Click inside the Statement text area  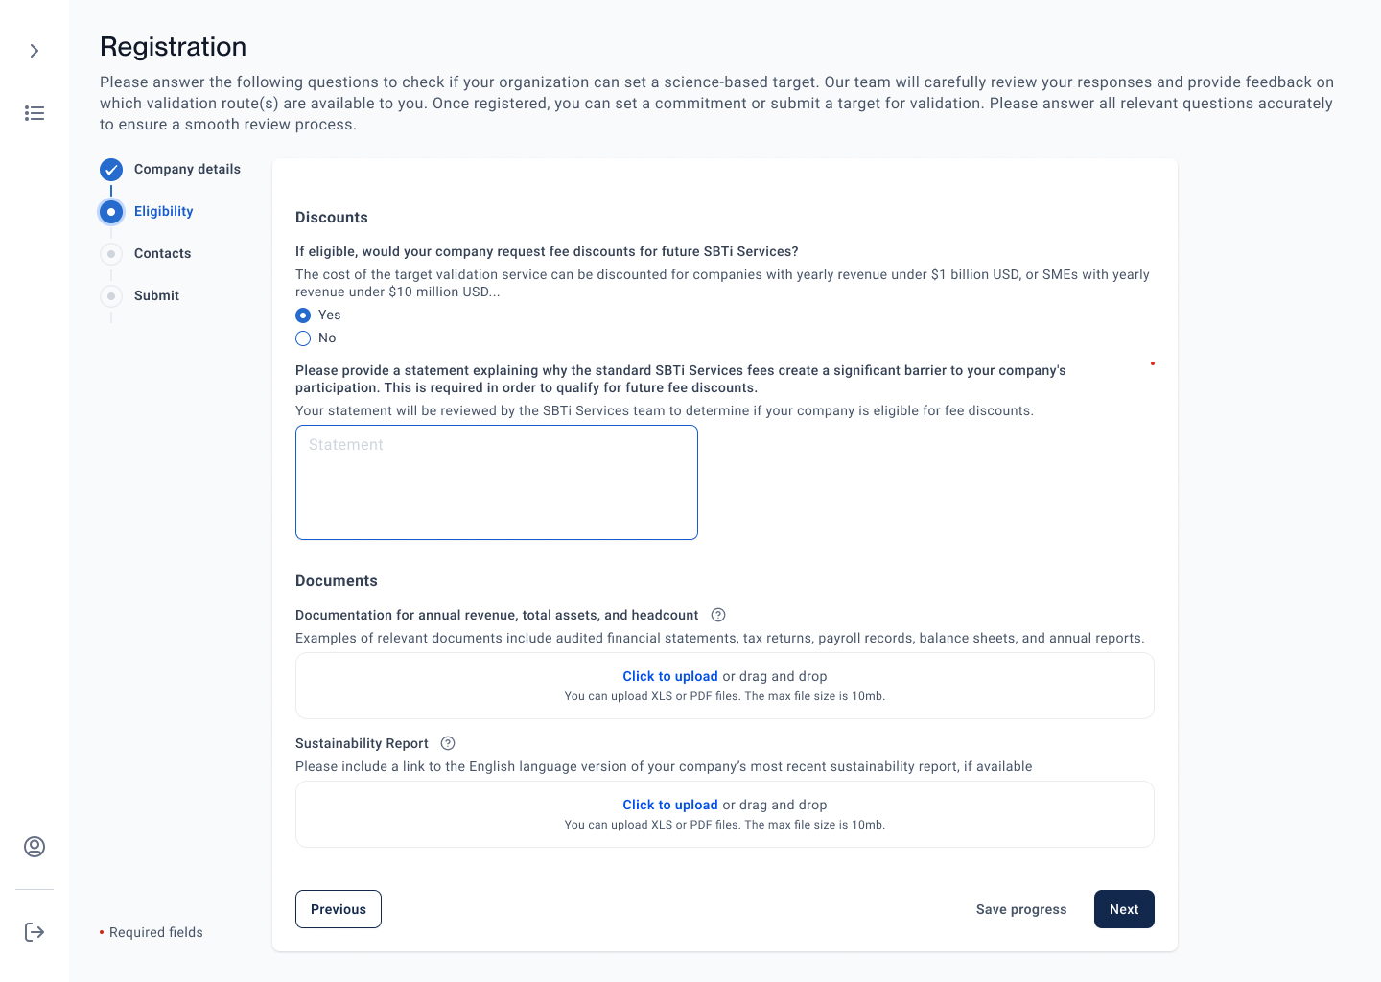click(x=497, y=482)
